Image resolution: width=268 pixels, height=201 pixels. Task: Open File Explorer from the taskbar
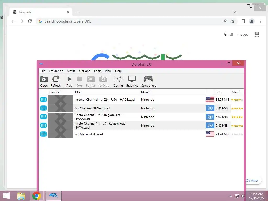point(21,196)
